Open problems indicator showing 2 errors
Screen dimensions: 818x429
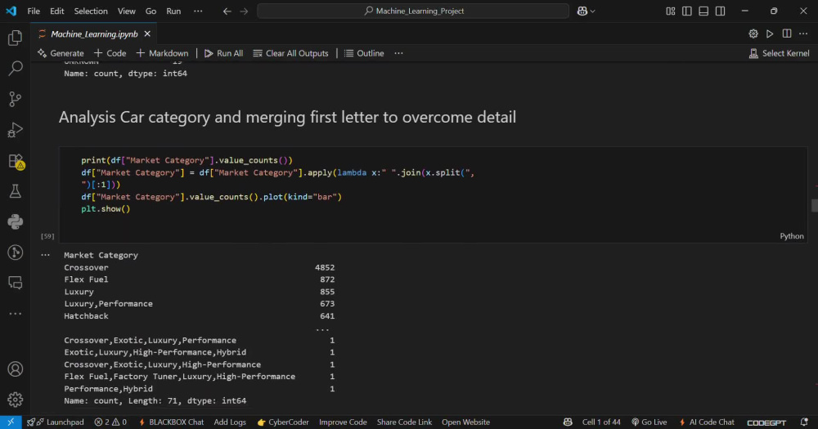coord(110,422)
